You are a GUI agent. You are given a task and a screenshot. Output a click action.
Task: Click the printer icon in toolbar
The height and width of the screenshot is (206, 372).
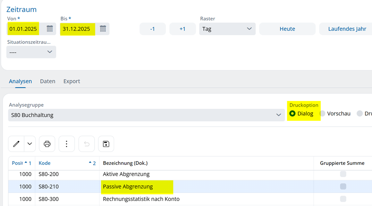point(47,144)
